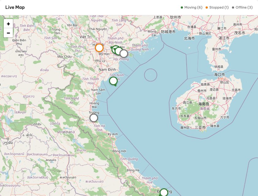This screenshot has width=258, height=196.
Task: Click the Offline (3) legend entry
Action: tap(242, 7)
